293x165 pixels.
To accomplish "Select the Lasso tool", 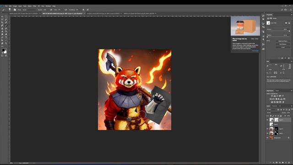I will click(2, 19).
